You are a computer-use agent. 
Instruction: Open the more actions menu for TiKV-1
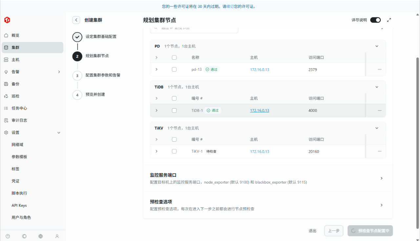coord(380,151)
